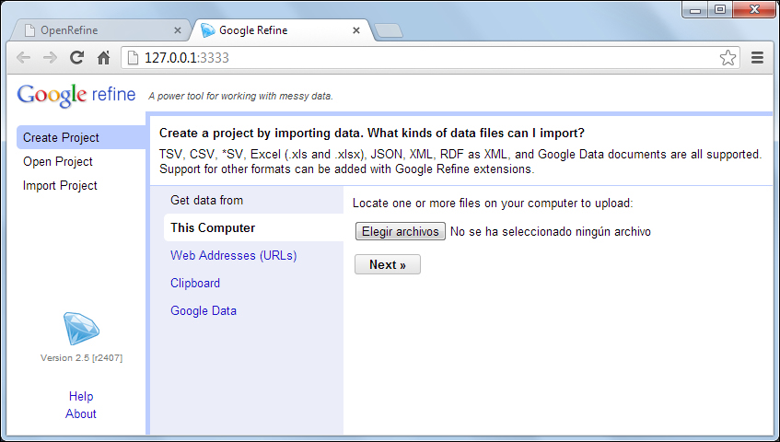780x442 pixels.
Task: Click the 'Get data from' heading
Action: (x=206, y=201)
